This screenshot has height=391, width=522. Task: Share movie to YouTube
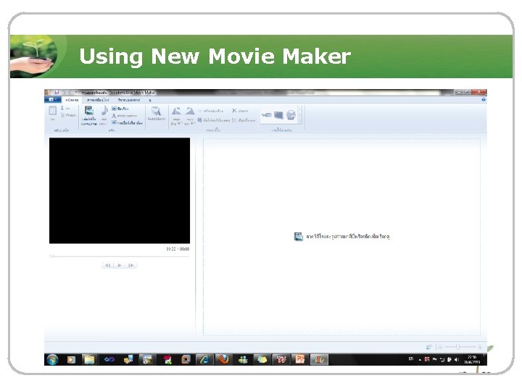point(266,115)
